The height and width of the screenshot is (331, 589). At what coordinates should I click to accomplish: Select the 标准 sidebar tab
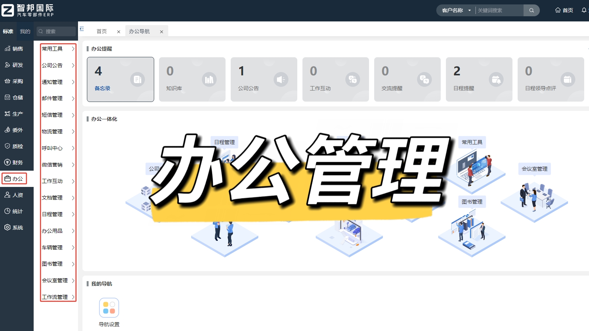[x=8, y=31]
